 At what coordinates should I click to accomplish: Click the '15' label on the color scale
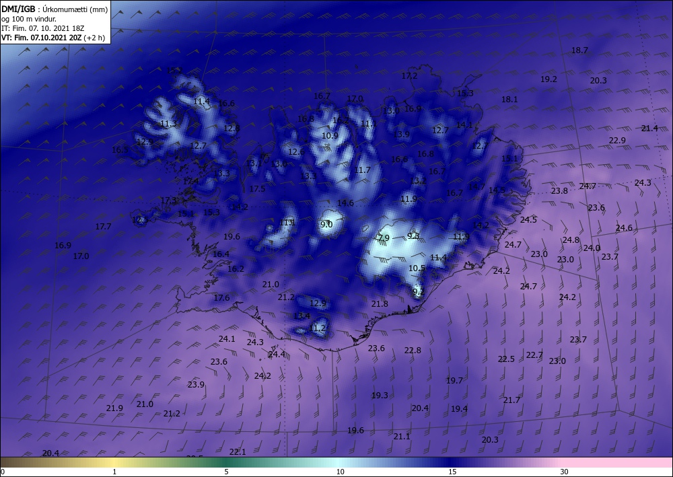tap(452, 472)
